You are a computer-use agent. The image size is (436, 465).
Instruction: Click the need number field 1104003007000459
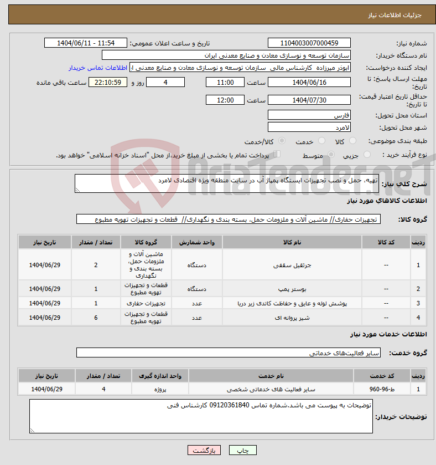point(309,43)
